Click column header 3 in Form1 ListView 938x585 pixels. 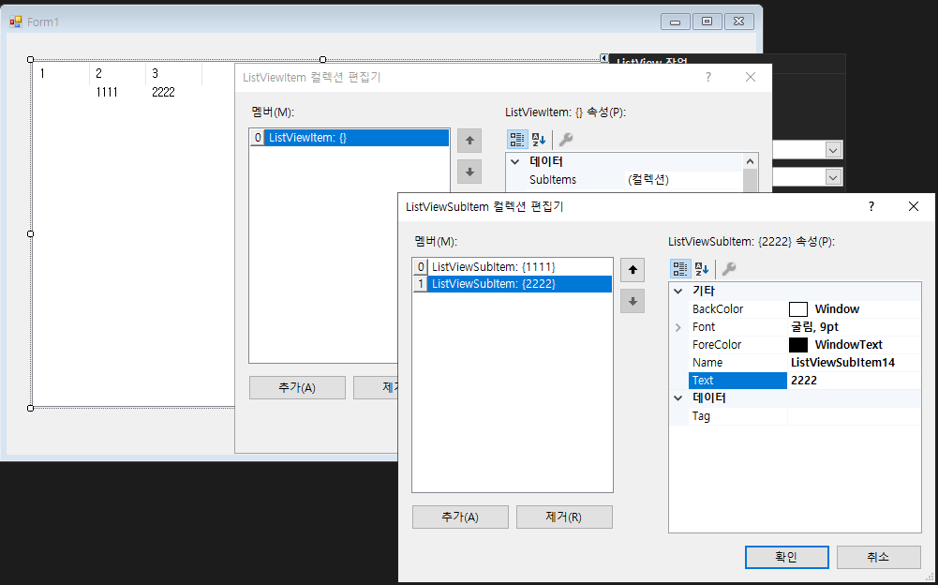[173, 74]
